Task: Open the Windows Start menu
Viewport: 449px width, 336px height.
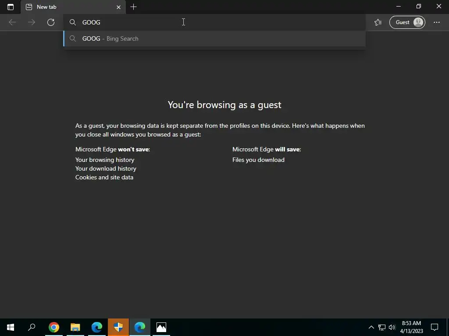Action: pyautogui.click(x=11, y=327)
